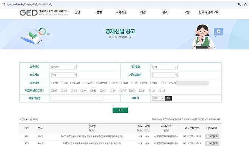249x146 pixels.
Task: Click the 지원기관명 text input field
Action: [77, 98]
